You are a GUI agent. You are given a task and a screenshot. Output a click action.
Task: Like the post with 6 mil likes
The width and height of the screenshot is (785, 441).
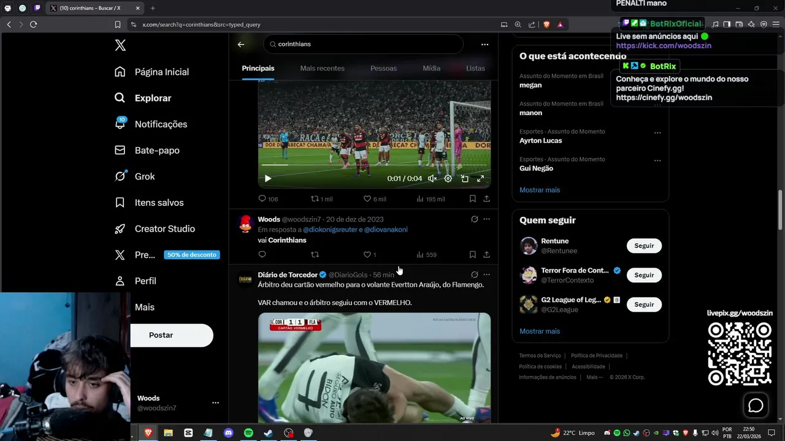375,199
